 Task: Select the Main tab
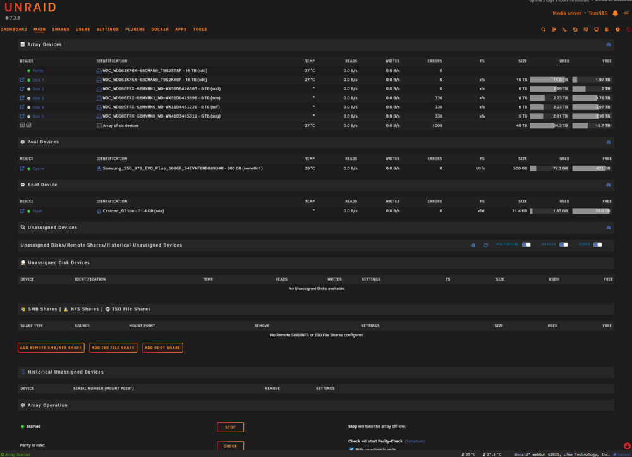click(39, 30)
